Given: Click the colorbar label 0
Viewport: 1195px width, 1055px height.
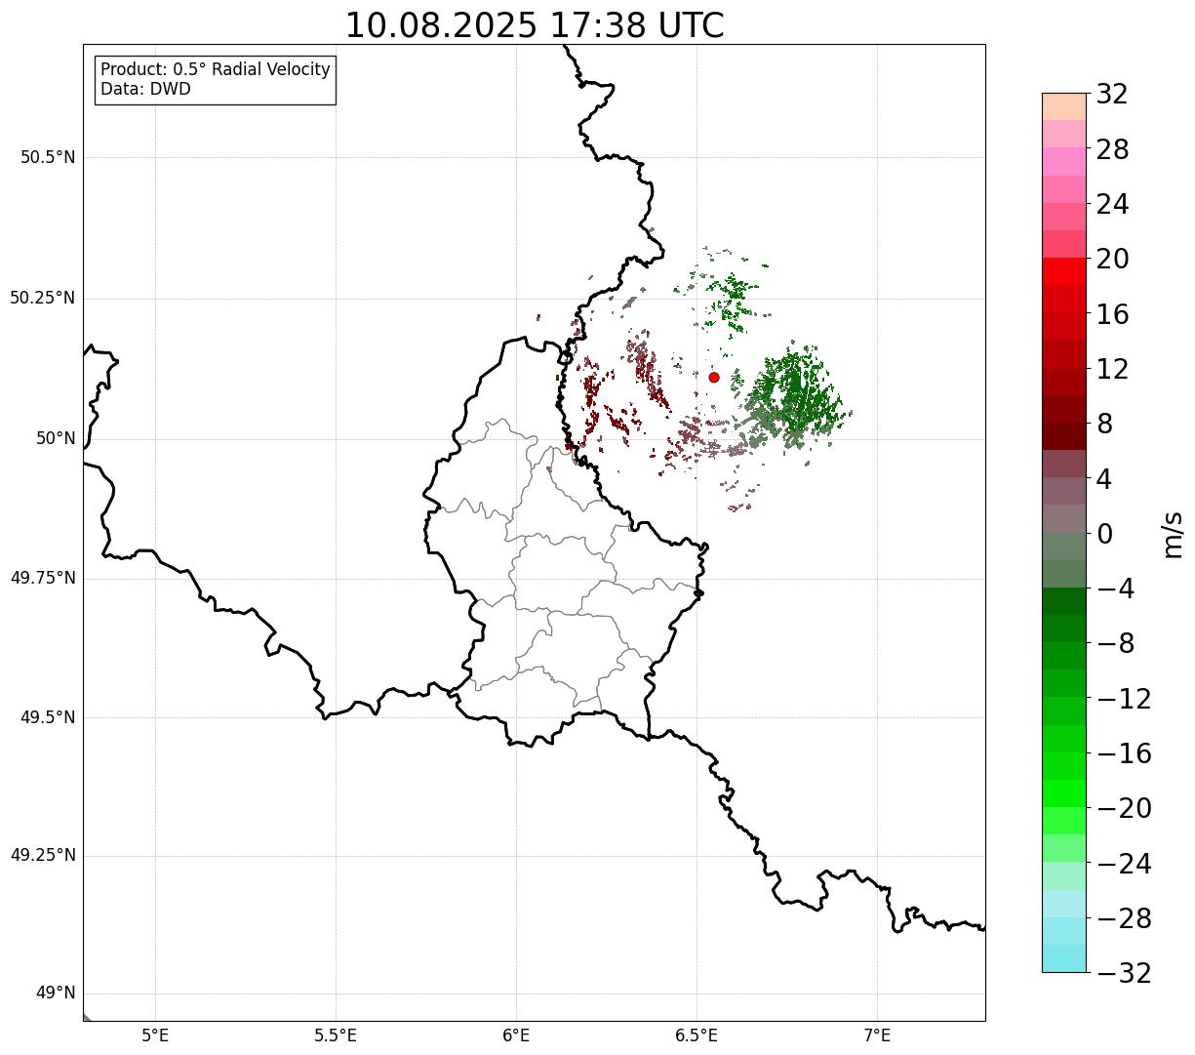Looking at the screenshot, I should click(1104, 534).
